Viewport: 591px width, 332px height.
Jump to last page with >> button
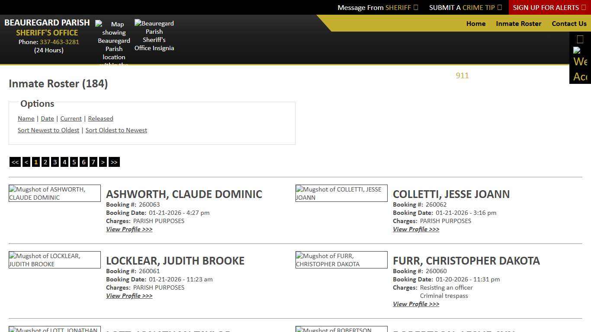(x=114, y=162)
